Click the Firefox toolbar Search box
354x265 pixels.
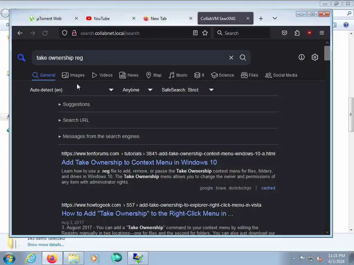pyautogui.click(x=242, y=33)
